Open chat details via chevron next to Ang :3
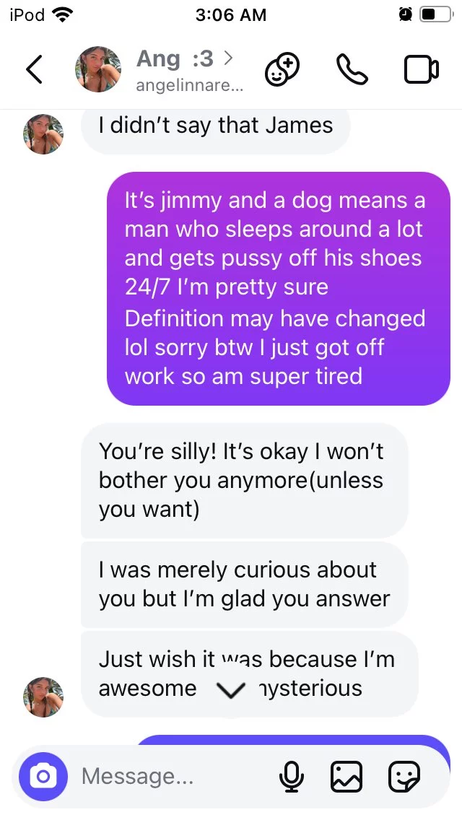Screen dimensions: 462x820 (x=227, y=58)
